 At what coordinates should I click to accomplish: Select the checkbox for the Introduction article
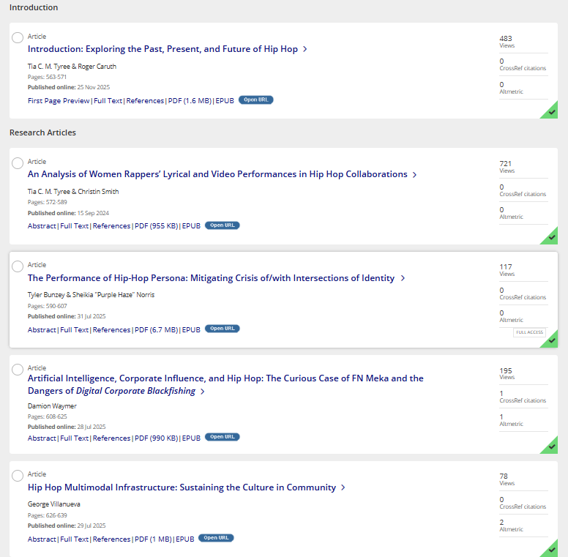pyautogui.click(x=18, y=37)
